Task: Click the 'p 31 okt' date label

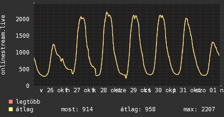Action: click(185, 90)
